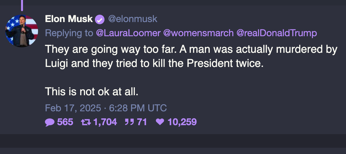
Task: Click the @elonmusk handle
Action: pos(133,19)
